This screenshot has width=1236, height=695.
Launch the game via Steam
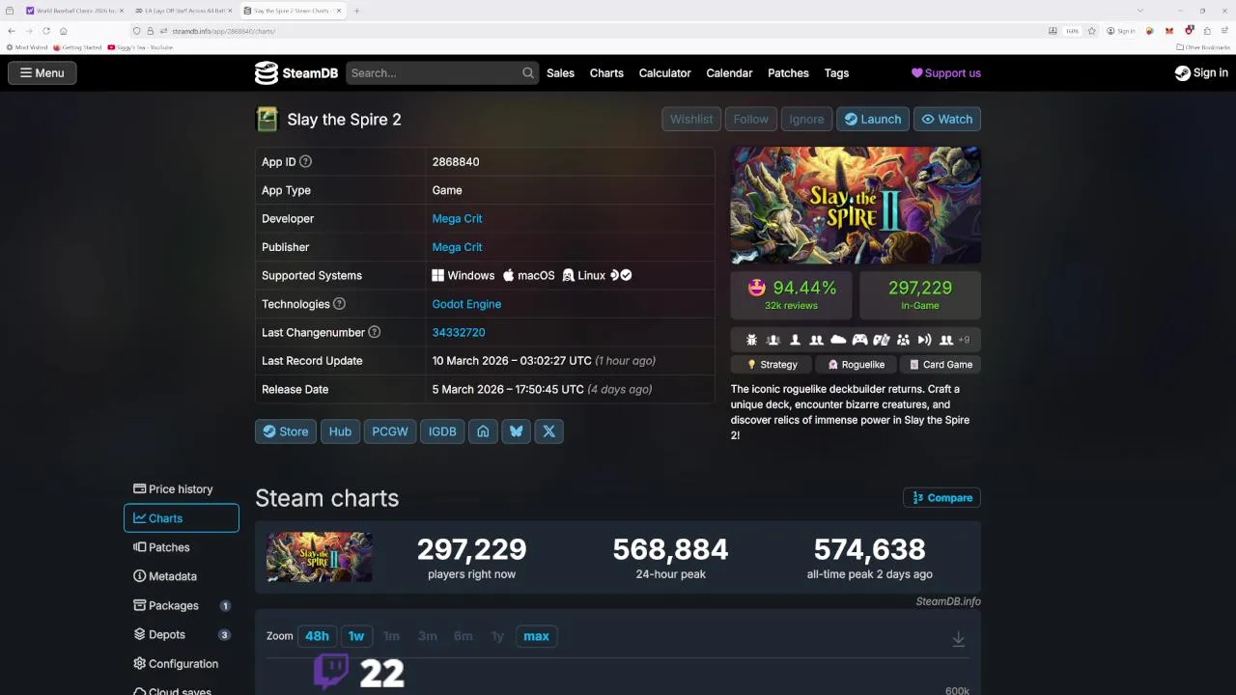(873, 120)
